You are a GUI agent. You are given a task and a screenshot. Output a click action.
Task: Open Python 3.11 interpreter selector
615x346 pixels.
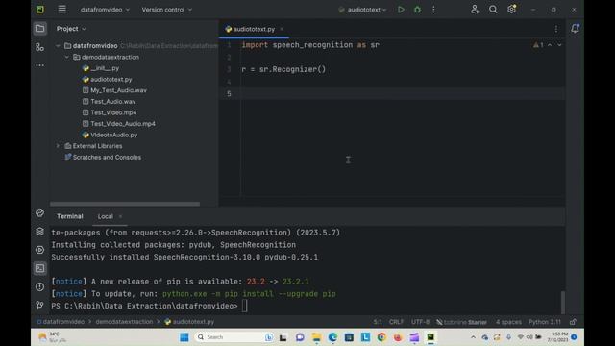click(x=545, y=322)
